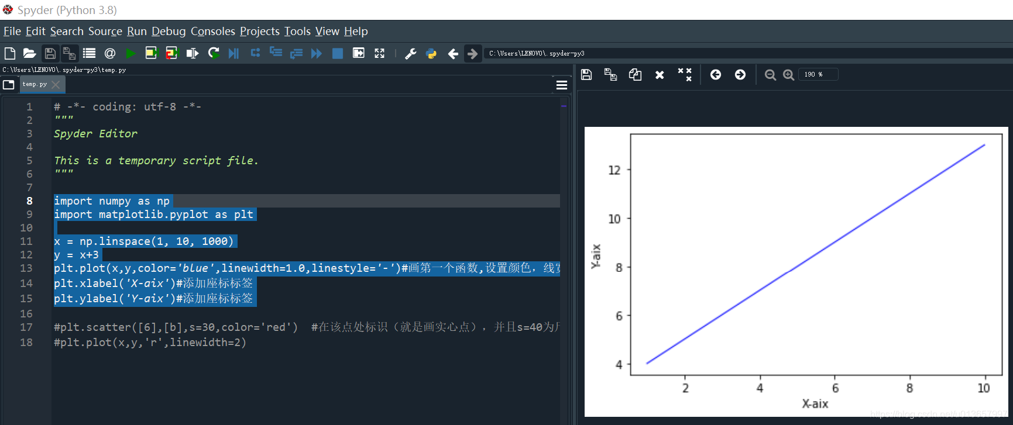
Task: Remove all plots
Action: pos(685,74)
